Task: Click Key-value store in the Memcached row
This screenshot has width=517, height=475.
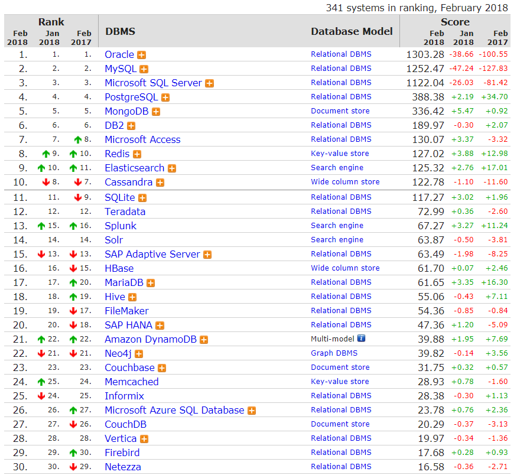Action: [x=340, y=382]
